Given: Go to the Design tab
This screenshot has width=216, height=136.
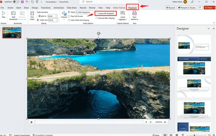Looking at the screenshot, I should [35, 8].
